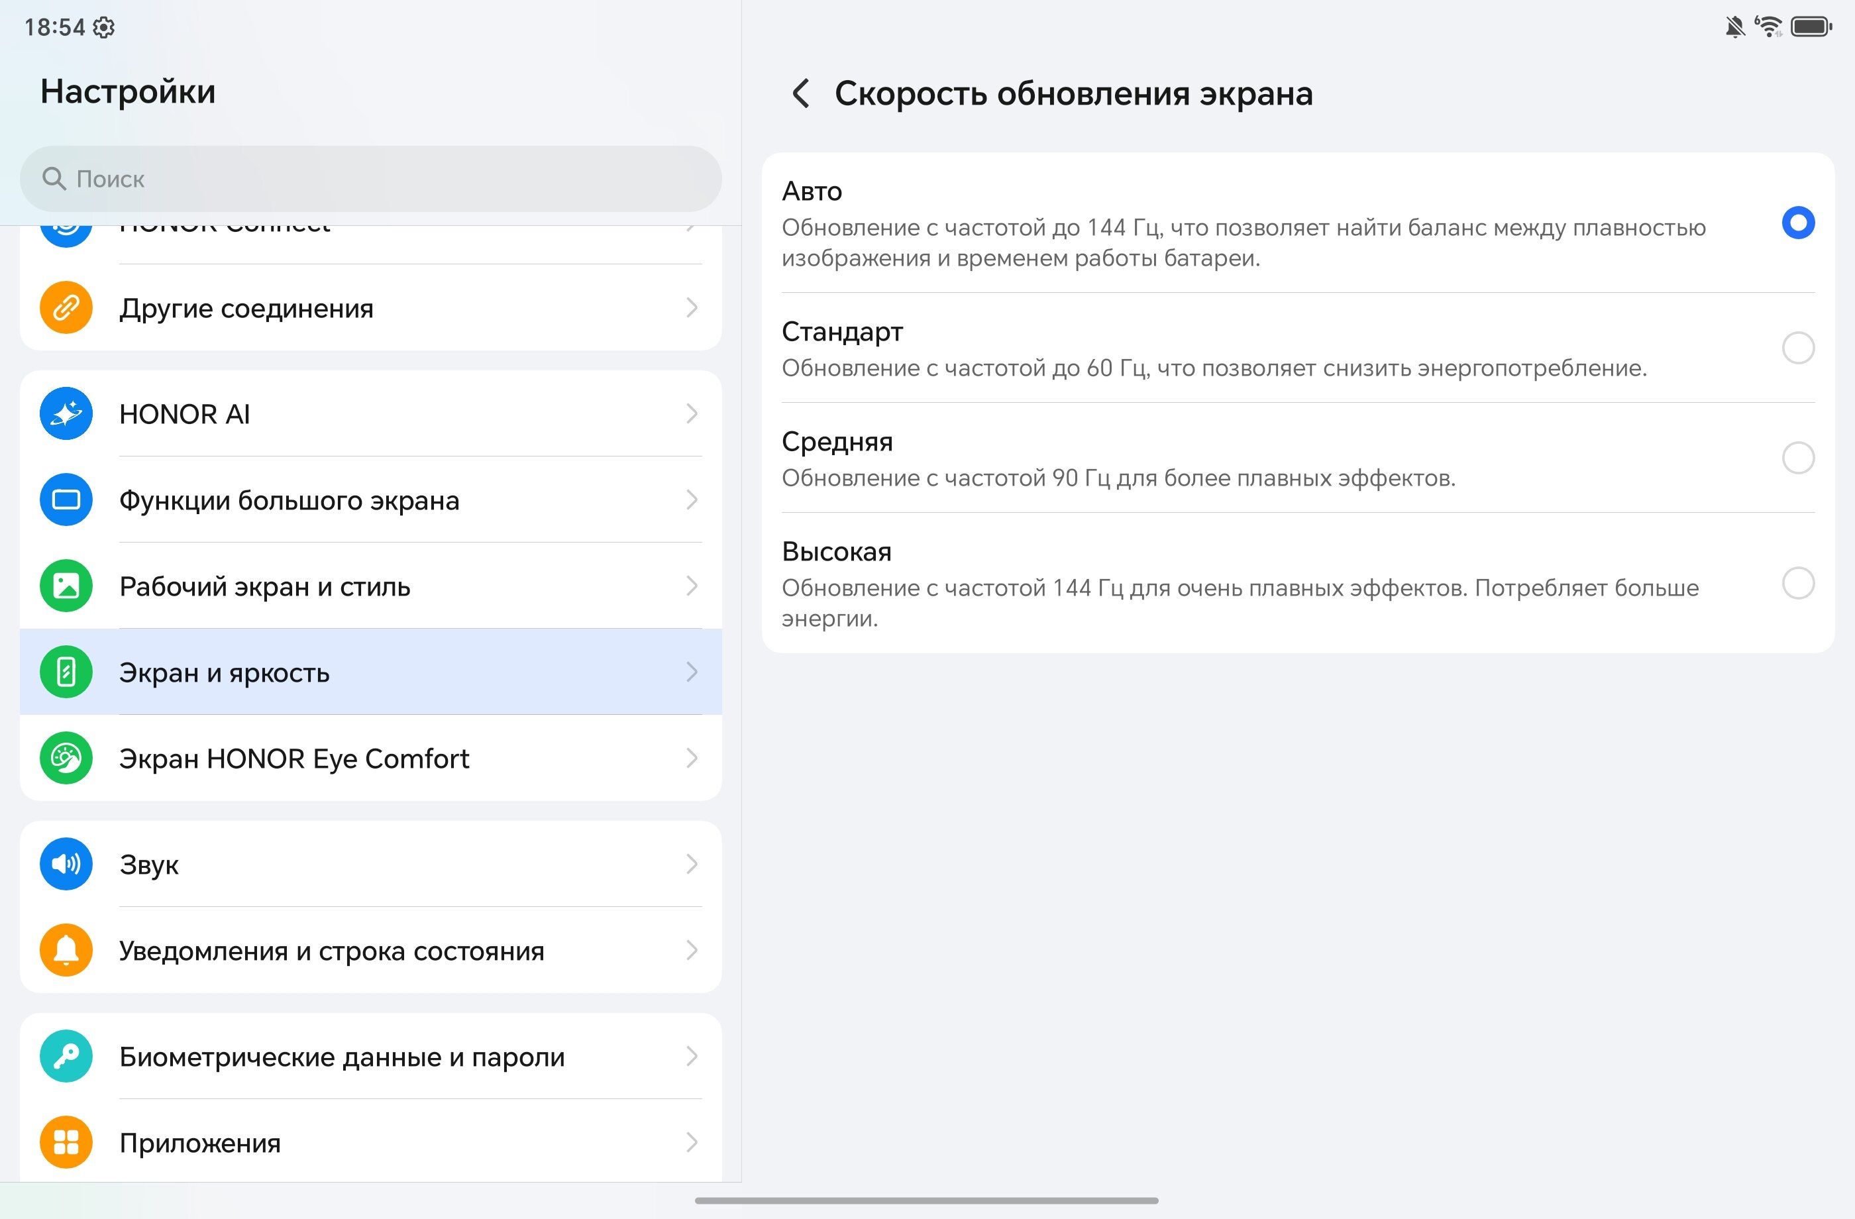
Task: Open chevron on Приложения row
Action: [692, 1143]
